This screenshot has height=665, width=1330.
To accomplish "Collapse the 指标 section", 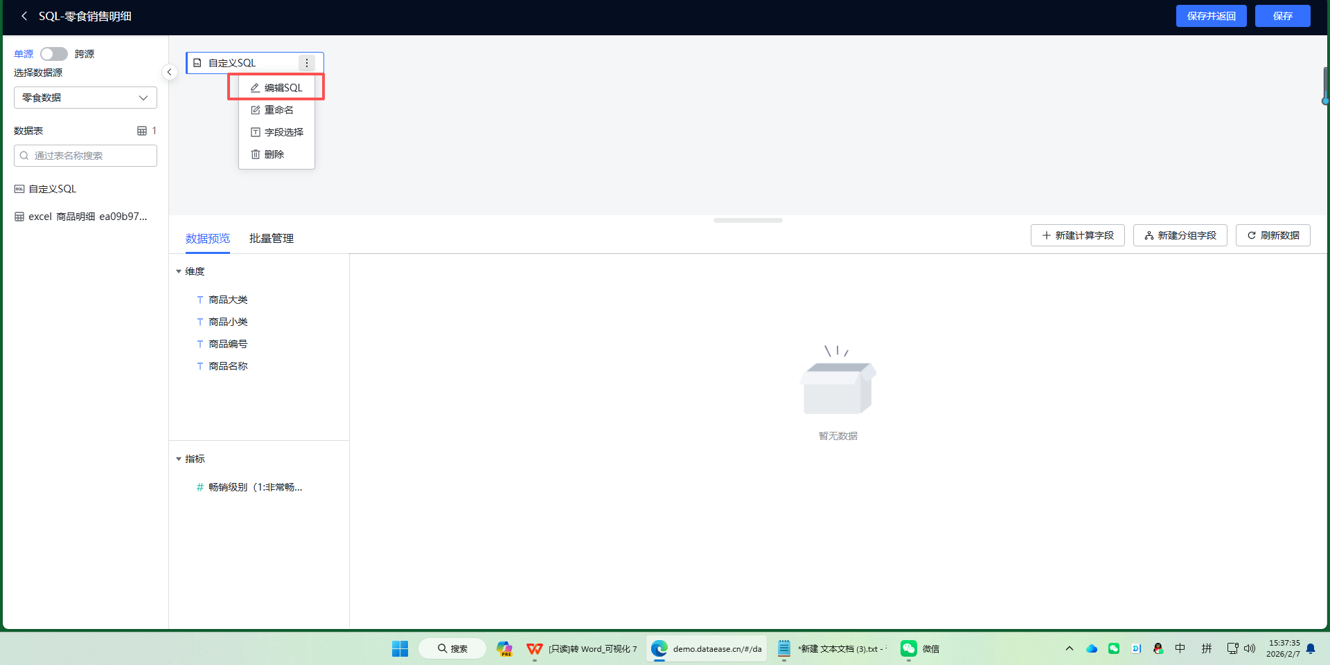I will (179, 459).
